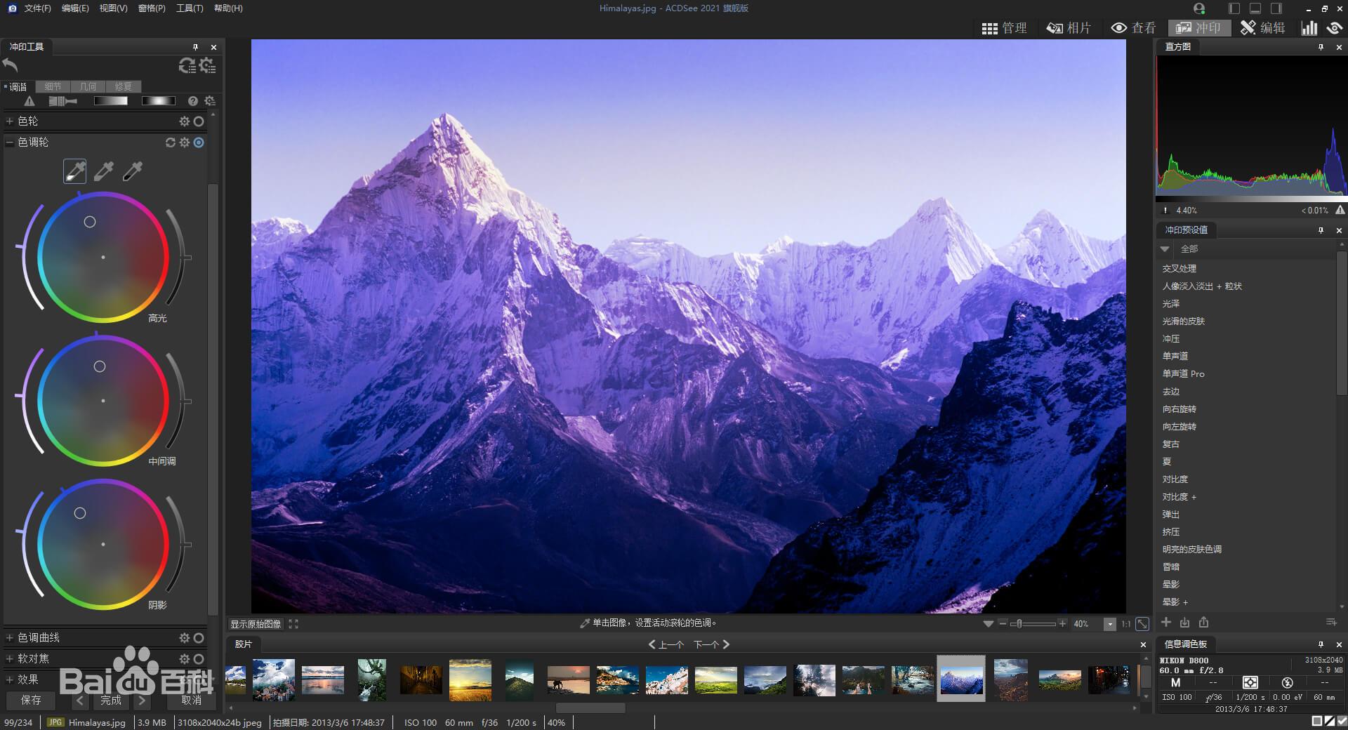Open the 色调曲线 settings gear

point(185,638)
